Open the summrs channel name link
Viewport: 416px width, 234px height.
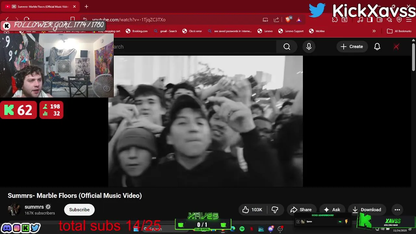point(34,207)
